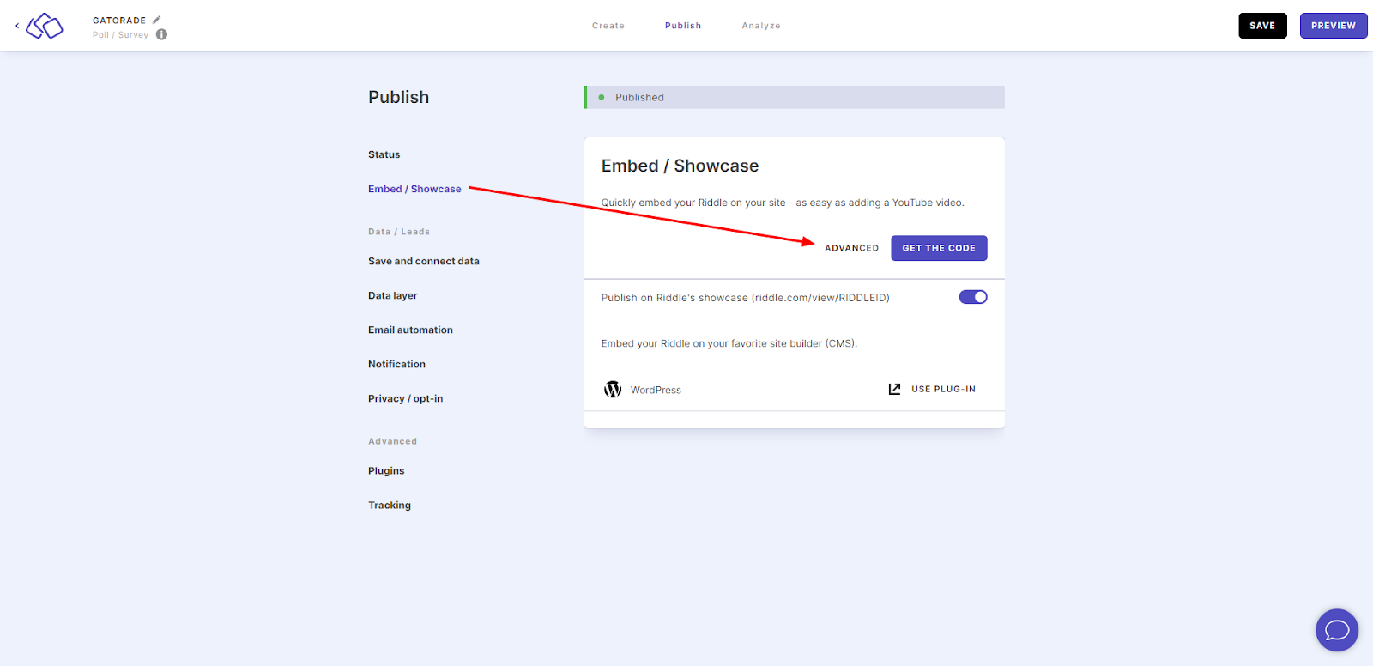The height and width of the screenshot is (666, 1373).
Task: Click USE PLUG-IN link for WordPress
Action: point(943,389)
